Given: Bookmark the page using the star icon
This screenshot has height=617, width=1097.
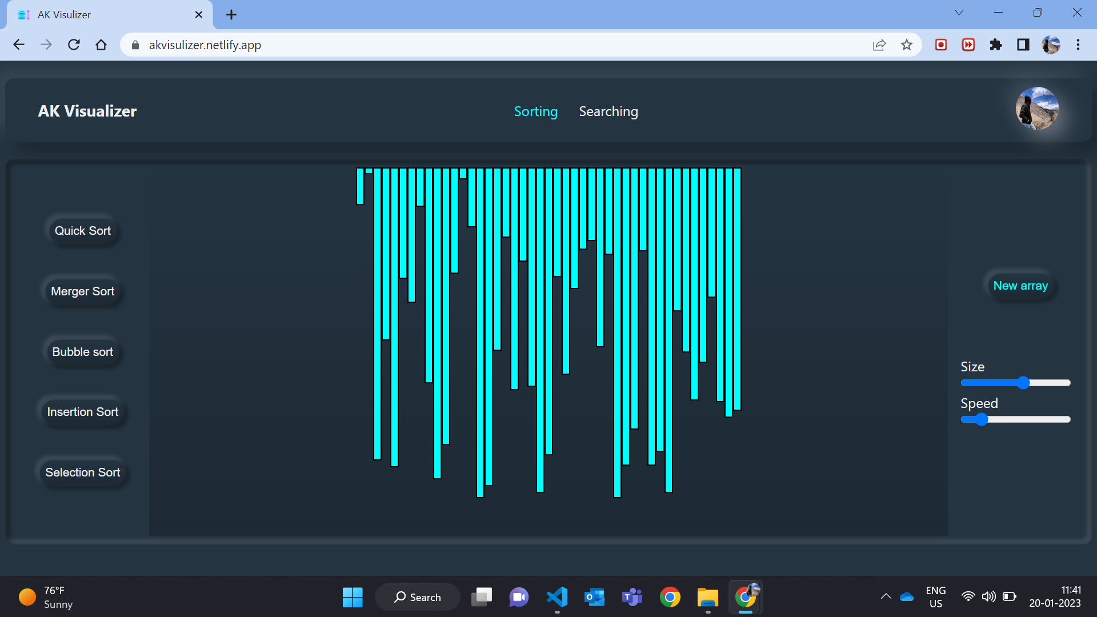Looking at the screenshot, I should click(907, 45).
